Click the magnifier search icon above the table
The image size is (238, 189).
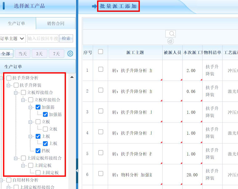[170, 34]
